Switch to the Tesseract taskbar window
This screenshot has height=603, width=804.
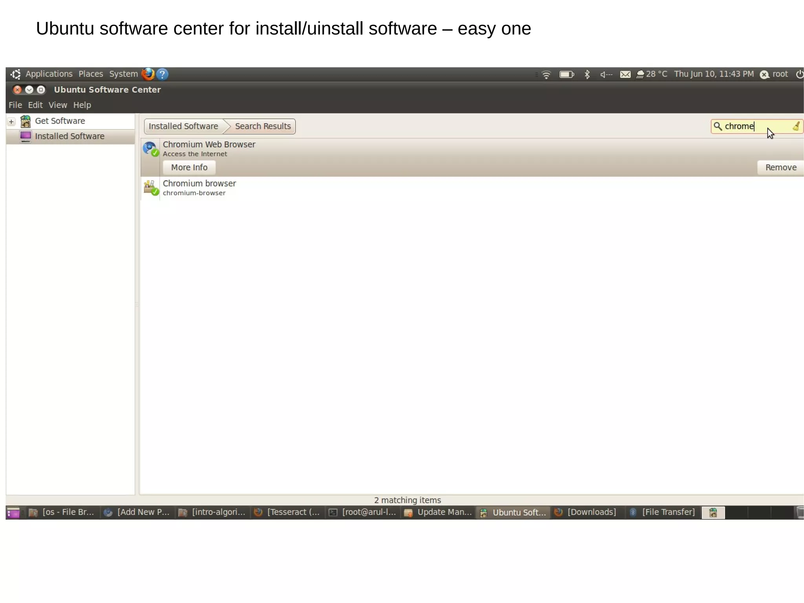click(287, 512)
